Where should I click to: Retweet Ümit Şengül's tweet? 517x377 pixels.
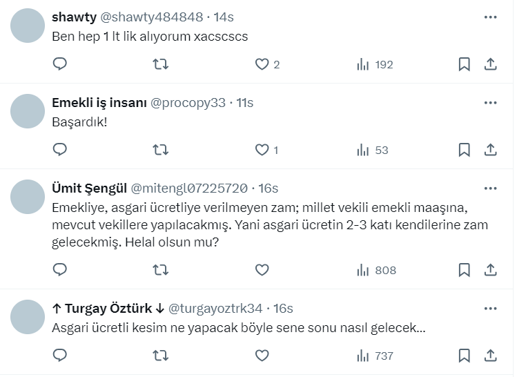click(161, 270)
